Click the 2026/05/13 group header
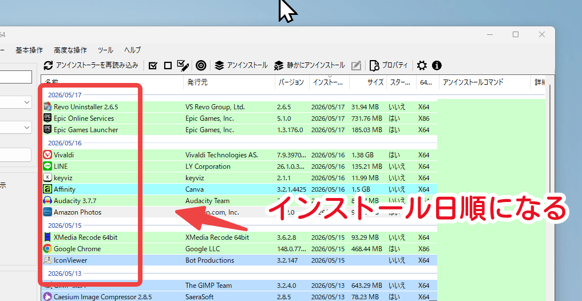The height and width of the screenshot is (301, 582). (65, 274)
